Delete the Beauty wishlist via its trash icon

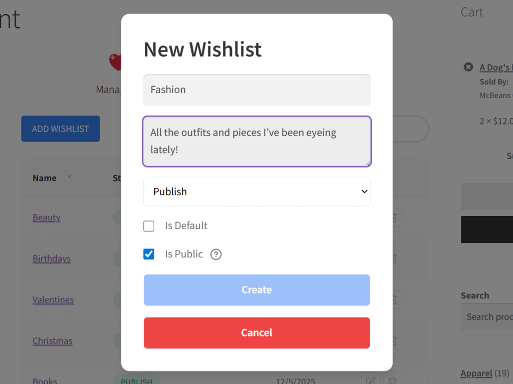[394, 217]
